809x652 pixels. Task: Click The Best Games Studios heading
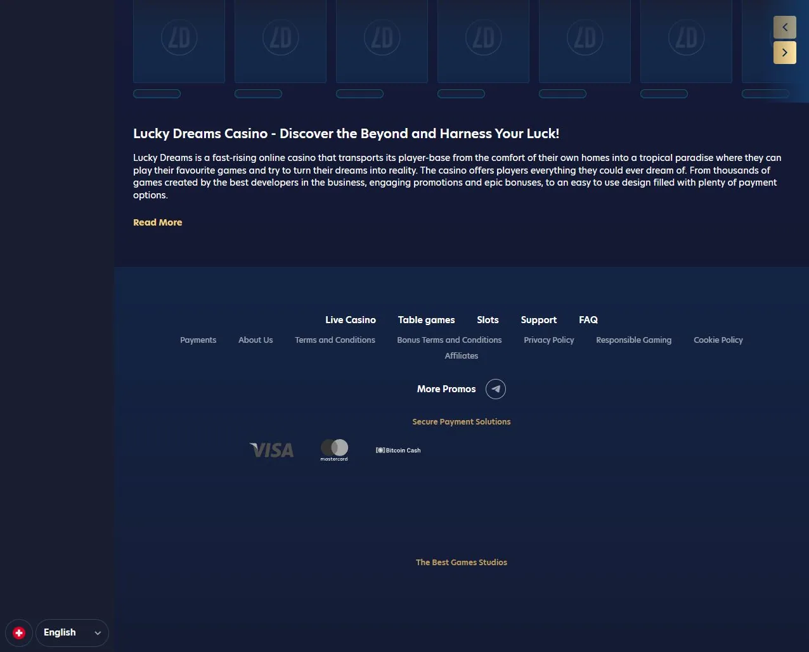[x=462, y=563]
